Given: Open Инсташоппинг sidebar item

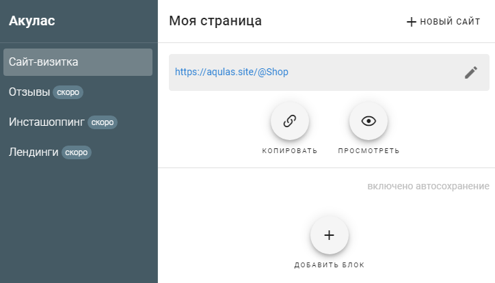Looking at the screenshot, I should [46, 122].
